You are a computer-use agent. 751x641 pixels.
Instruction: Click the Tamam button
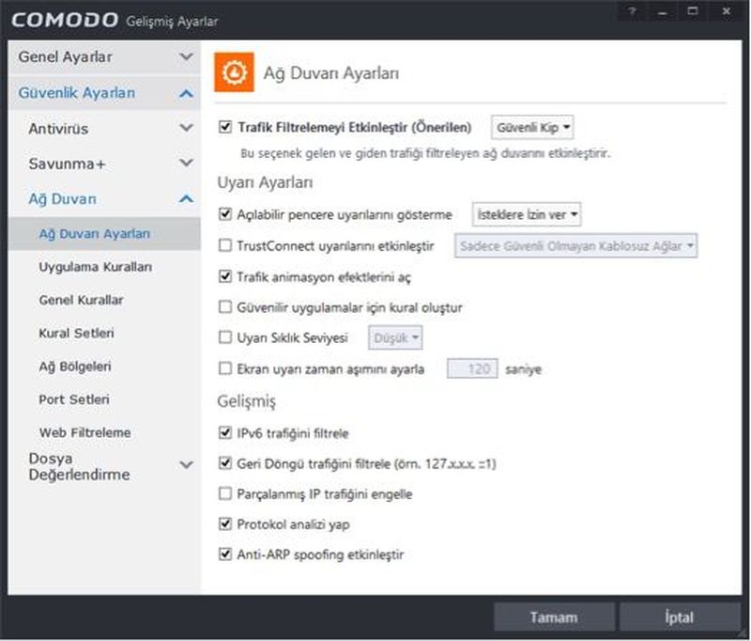[x=554, y=618]
